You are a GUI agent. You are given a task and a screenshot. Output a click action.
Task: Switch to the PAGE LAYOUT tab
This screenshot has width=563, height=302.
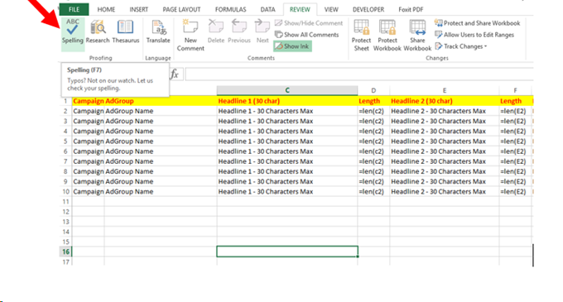(x=181, y=9)
